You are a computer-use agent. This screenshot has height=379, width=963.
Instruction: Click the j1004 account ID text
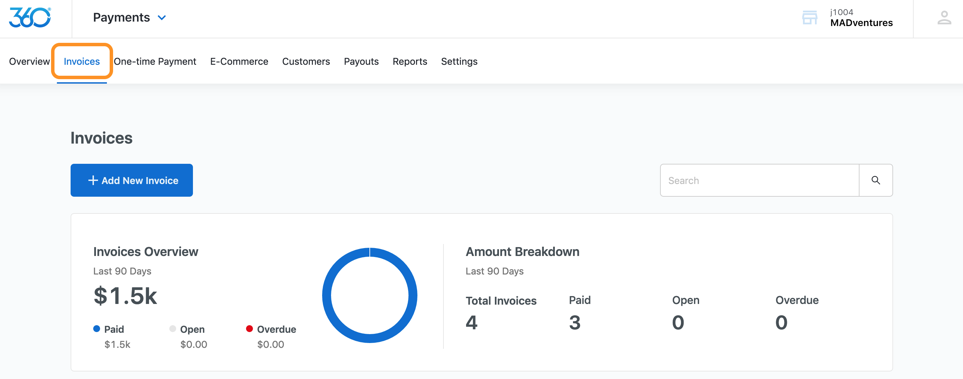tap(842, 12)
